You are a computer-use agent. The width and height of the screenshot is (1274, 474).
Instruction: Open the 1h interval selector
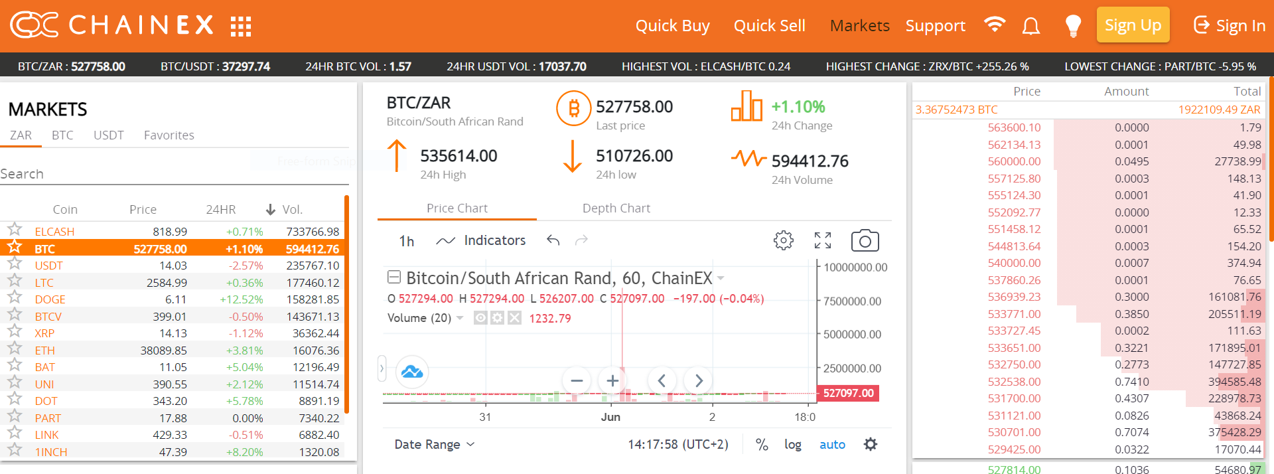click(407, 240)
